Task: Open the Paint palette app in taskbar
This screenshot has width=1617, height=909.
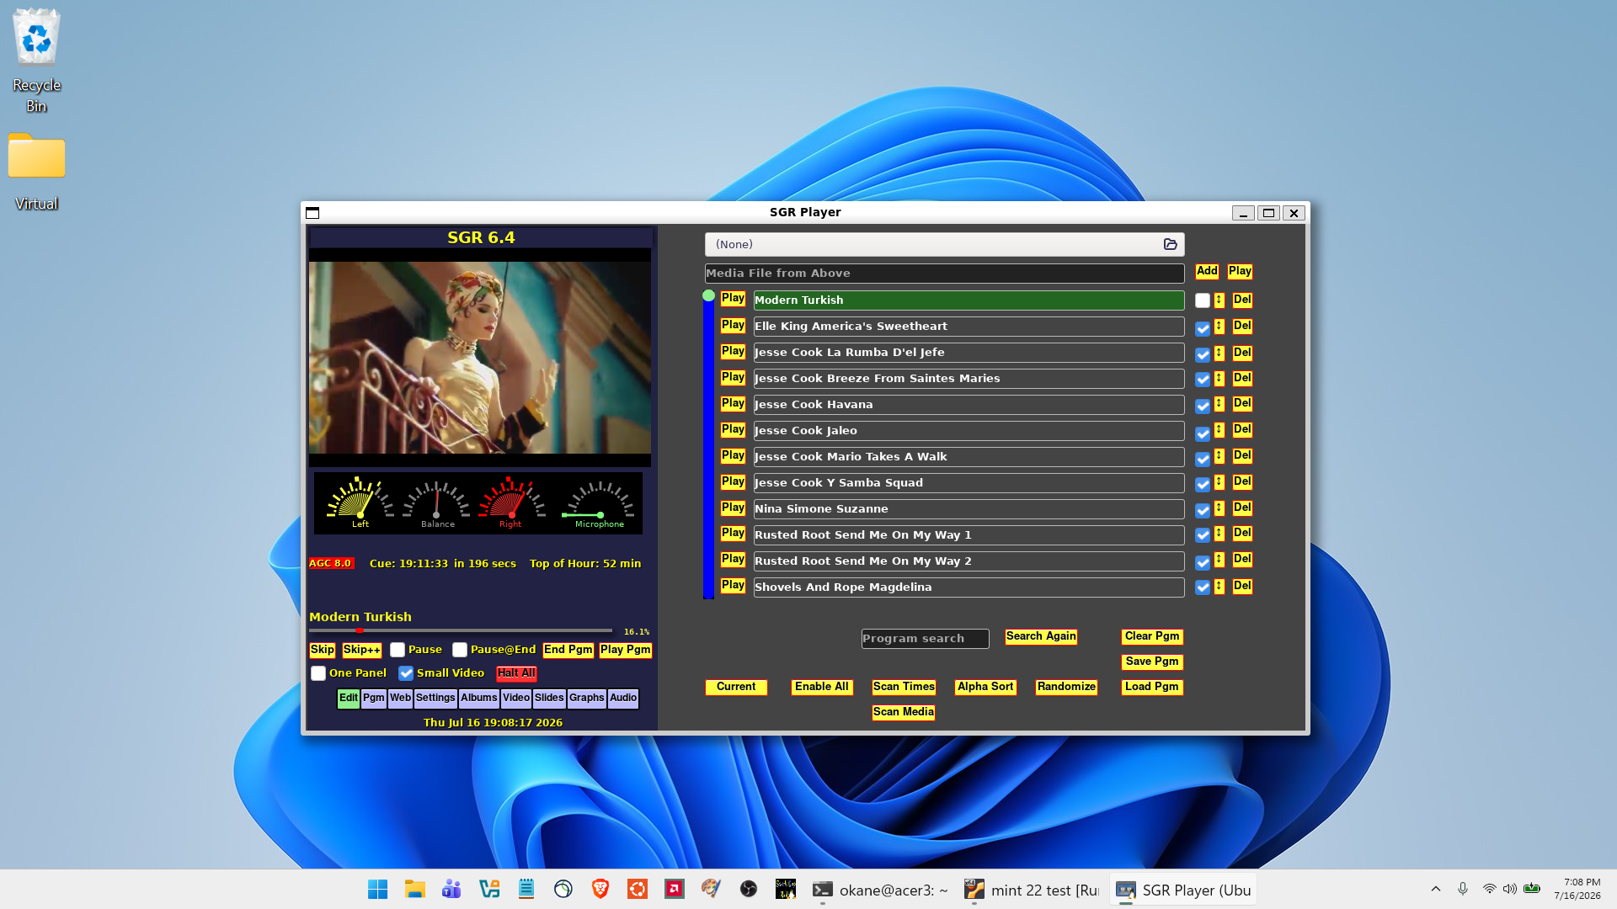Action: point(712,890)
